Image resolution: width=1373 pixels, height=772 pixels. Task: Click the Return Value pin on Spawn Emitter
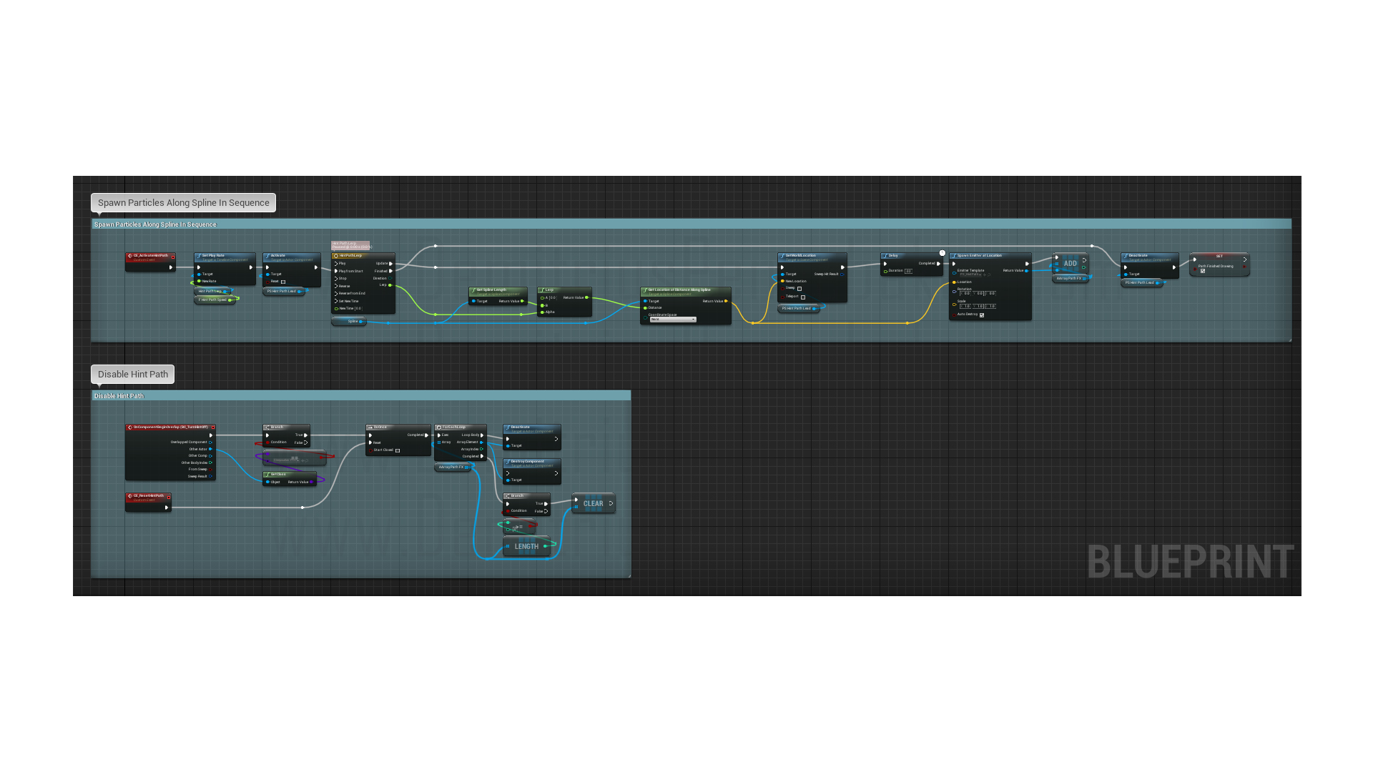point(1027,271)
